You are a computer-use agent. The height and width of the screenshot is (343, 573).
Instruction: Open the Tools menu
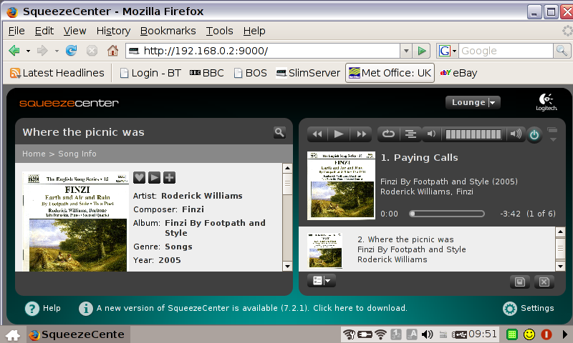(219, 31)
